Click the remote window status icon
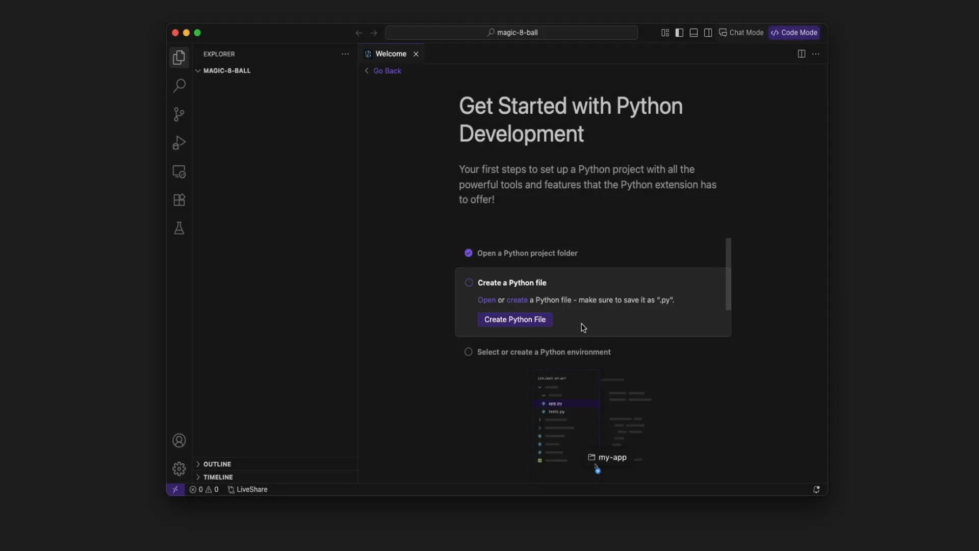The image size is (979, 551). click(x=175, y=489)
